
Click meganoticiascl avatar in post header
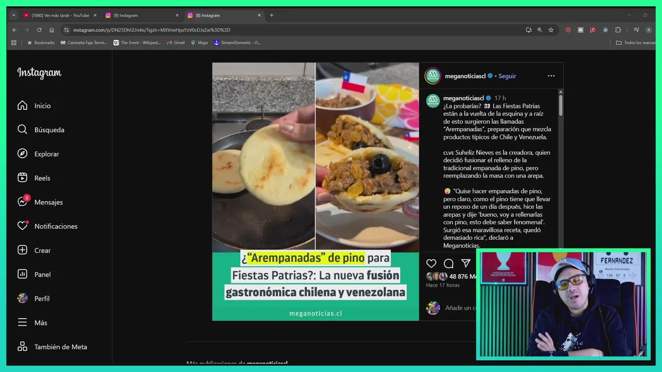tap(433, 75)
